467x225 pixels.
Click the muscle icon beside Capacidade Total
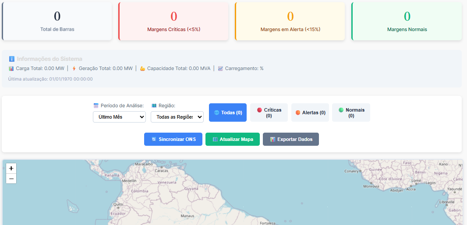pos(142,68)
